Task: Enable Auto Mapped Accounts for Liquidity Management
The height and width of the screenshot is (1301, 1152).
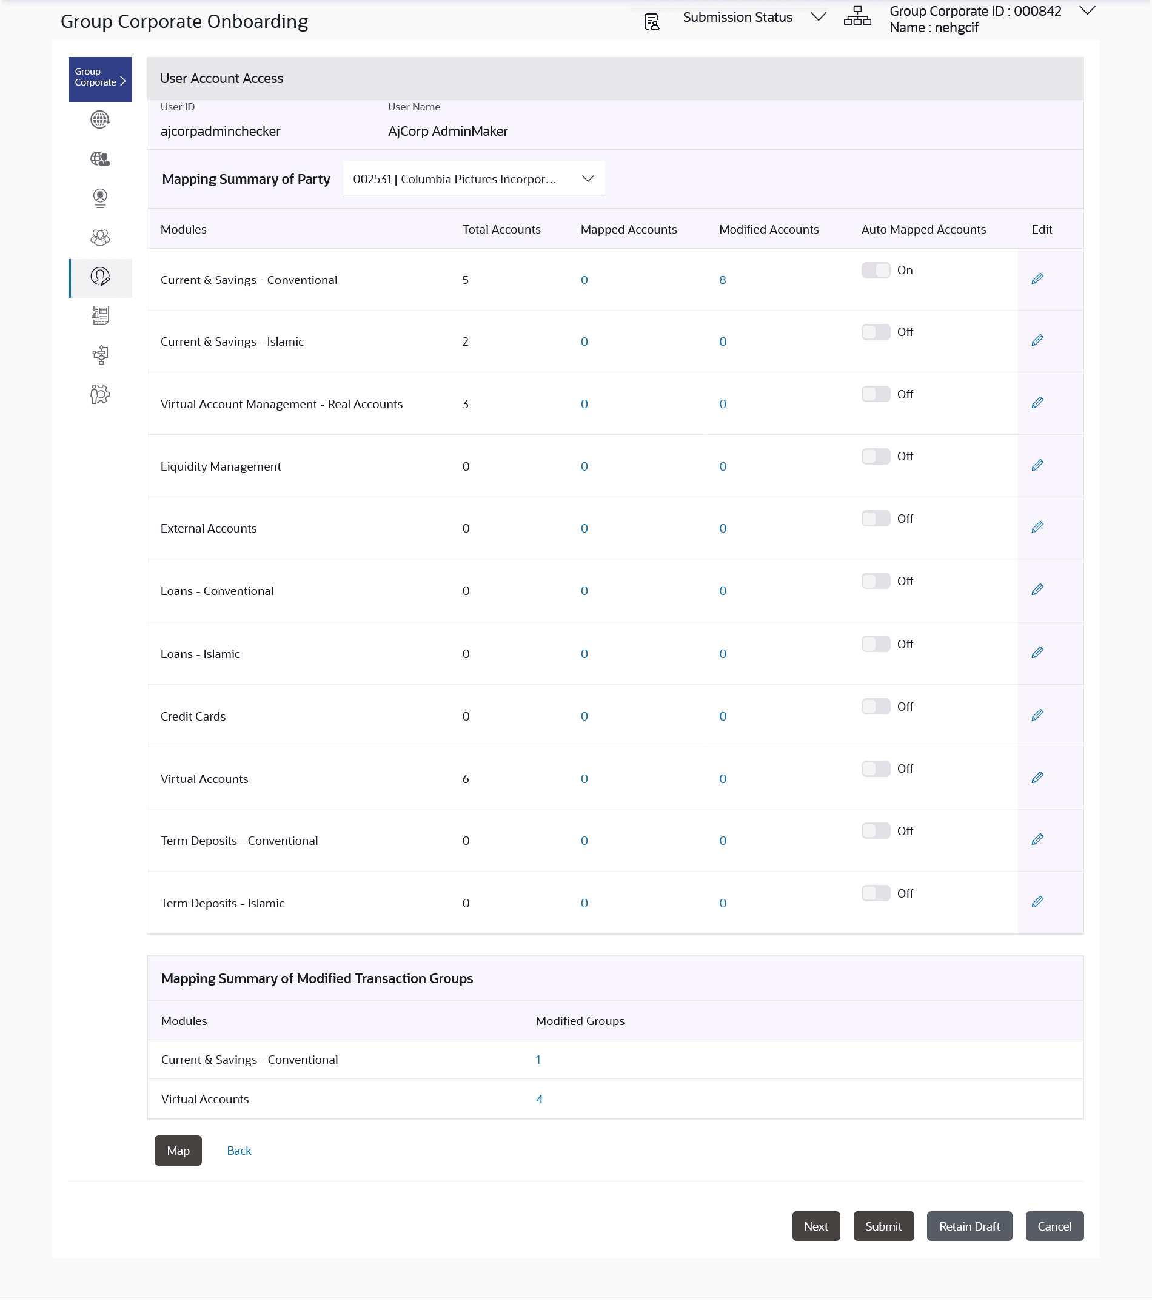Action: pos(876,456)
